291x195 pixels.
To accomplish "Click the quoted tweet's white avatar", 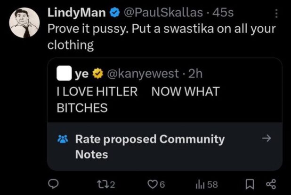I will click(63, 74).
